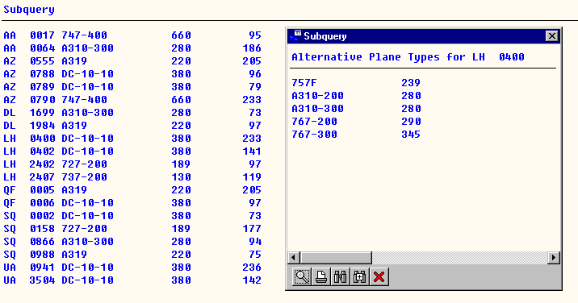The width and height of the screenshot is (578, 303).
Task: Select flight number 1699 of DL
Action: point(43,113)
